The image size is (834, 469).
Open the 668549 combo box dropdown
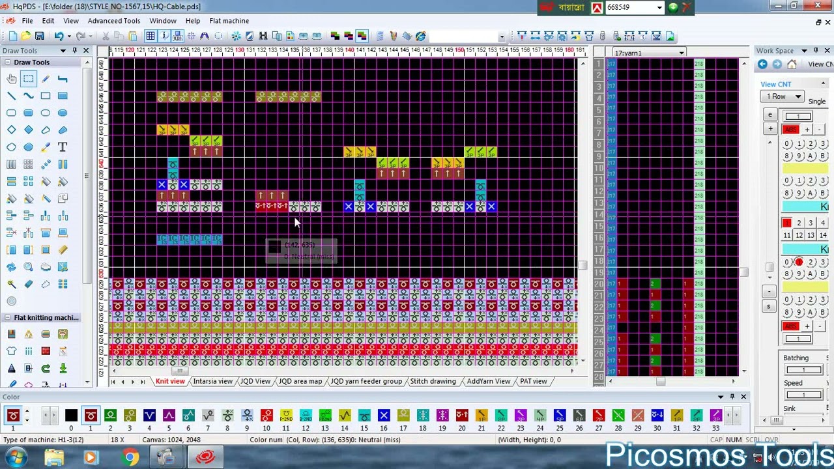click(659, 8)
